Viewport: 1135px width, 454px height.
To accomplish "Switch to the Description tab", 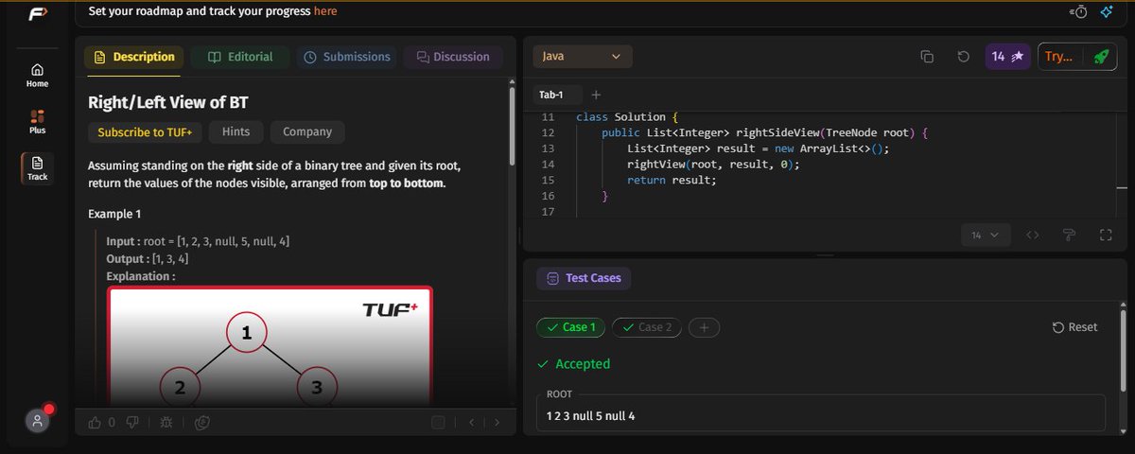I will click(x=133, y=57).
